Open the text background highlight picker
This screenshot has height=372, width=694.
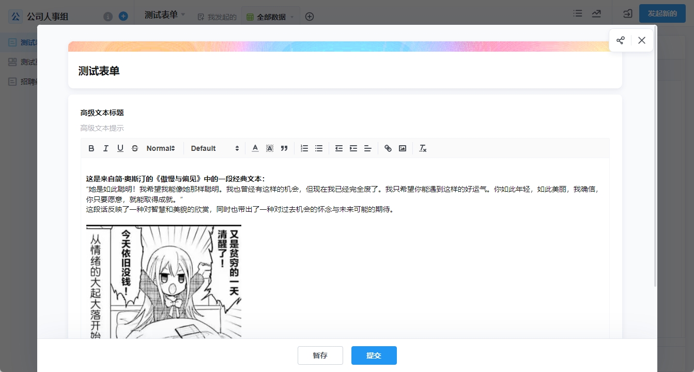(270, 148)
